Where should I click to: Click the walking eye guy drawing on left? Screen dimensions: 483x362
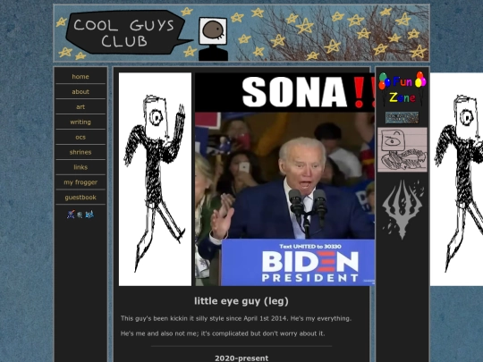155,179
